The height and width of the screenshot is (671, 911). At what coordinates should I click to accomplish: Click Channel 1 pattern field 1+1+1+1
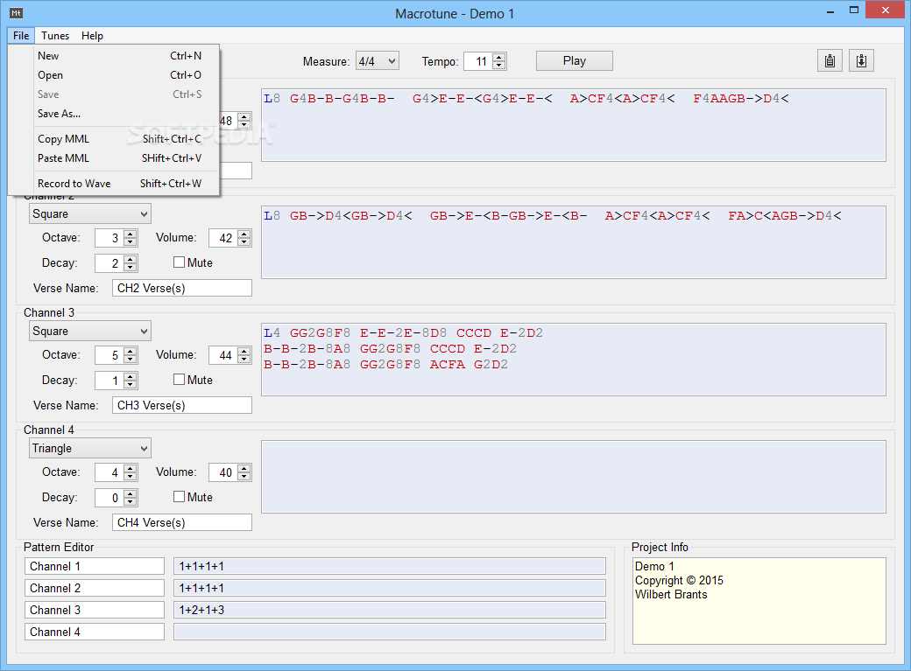click(389, 566)
